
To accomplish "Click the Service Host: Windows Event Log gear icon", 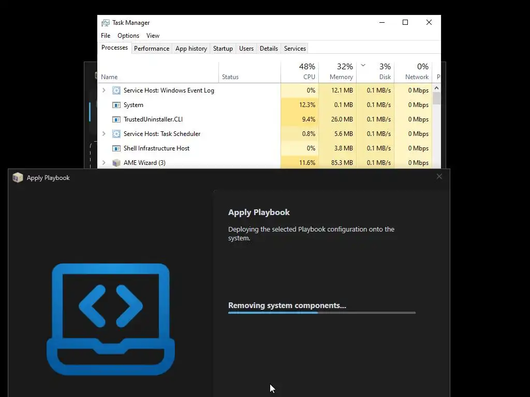I will [116, 90].
